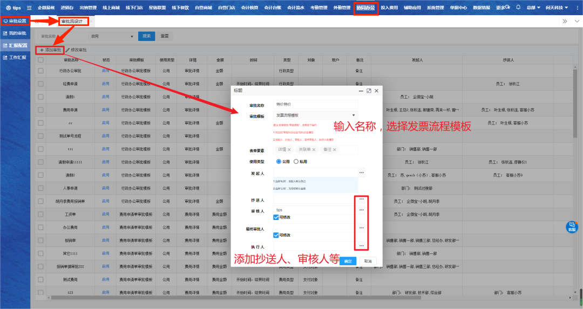Click ellipsis button for 审核人 field
583x309 pixels.
[361, 210]
